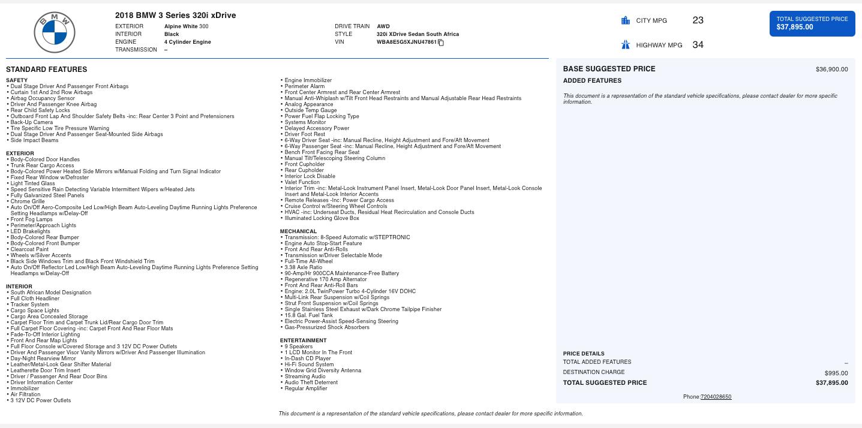Click the Highway MPG value 34
This screenshot has width=862, height=428.
698,45
